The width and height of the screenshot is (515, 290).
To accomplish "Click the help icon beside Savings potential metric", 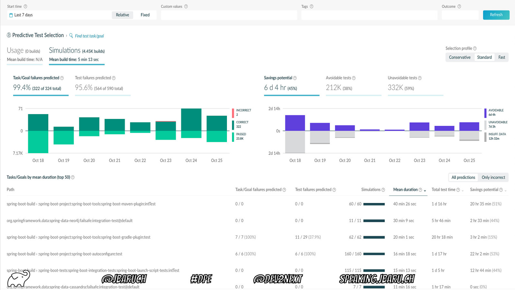I will pyautogui.click(x=295, y=78).
